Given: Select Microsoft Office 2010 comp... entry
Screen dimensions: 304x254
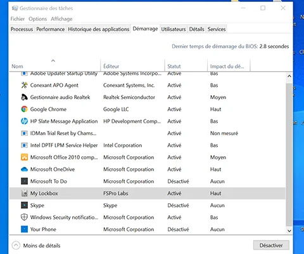Looking at the screenshot, I should [x=64, y=157].
